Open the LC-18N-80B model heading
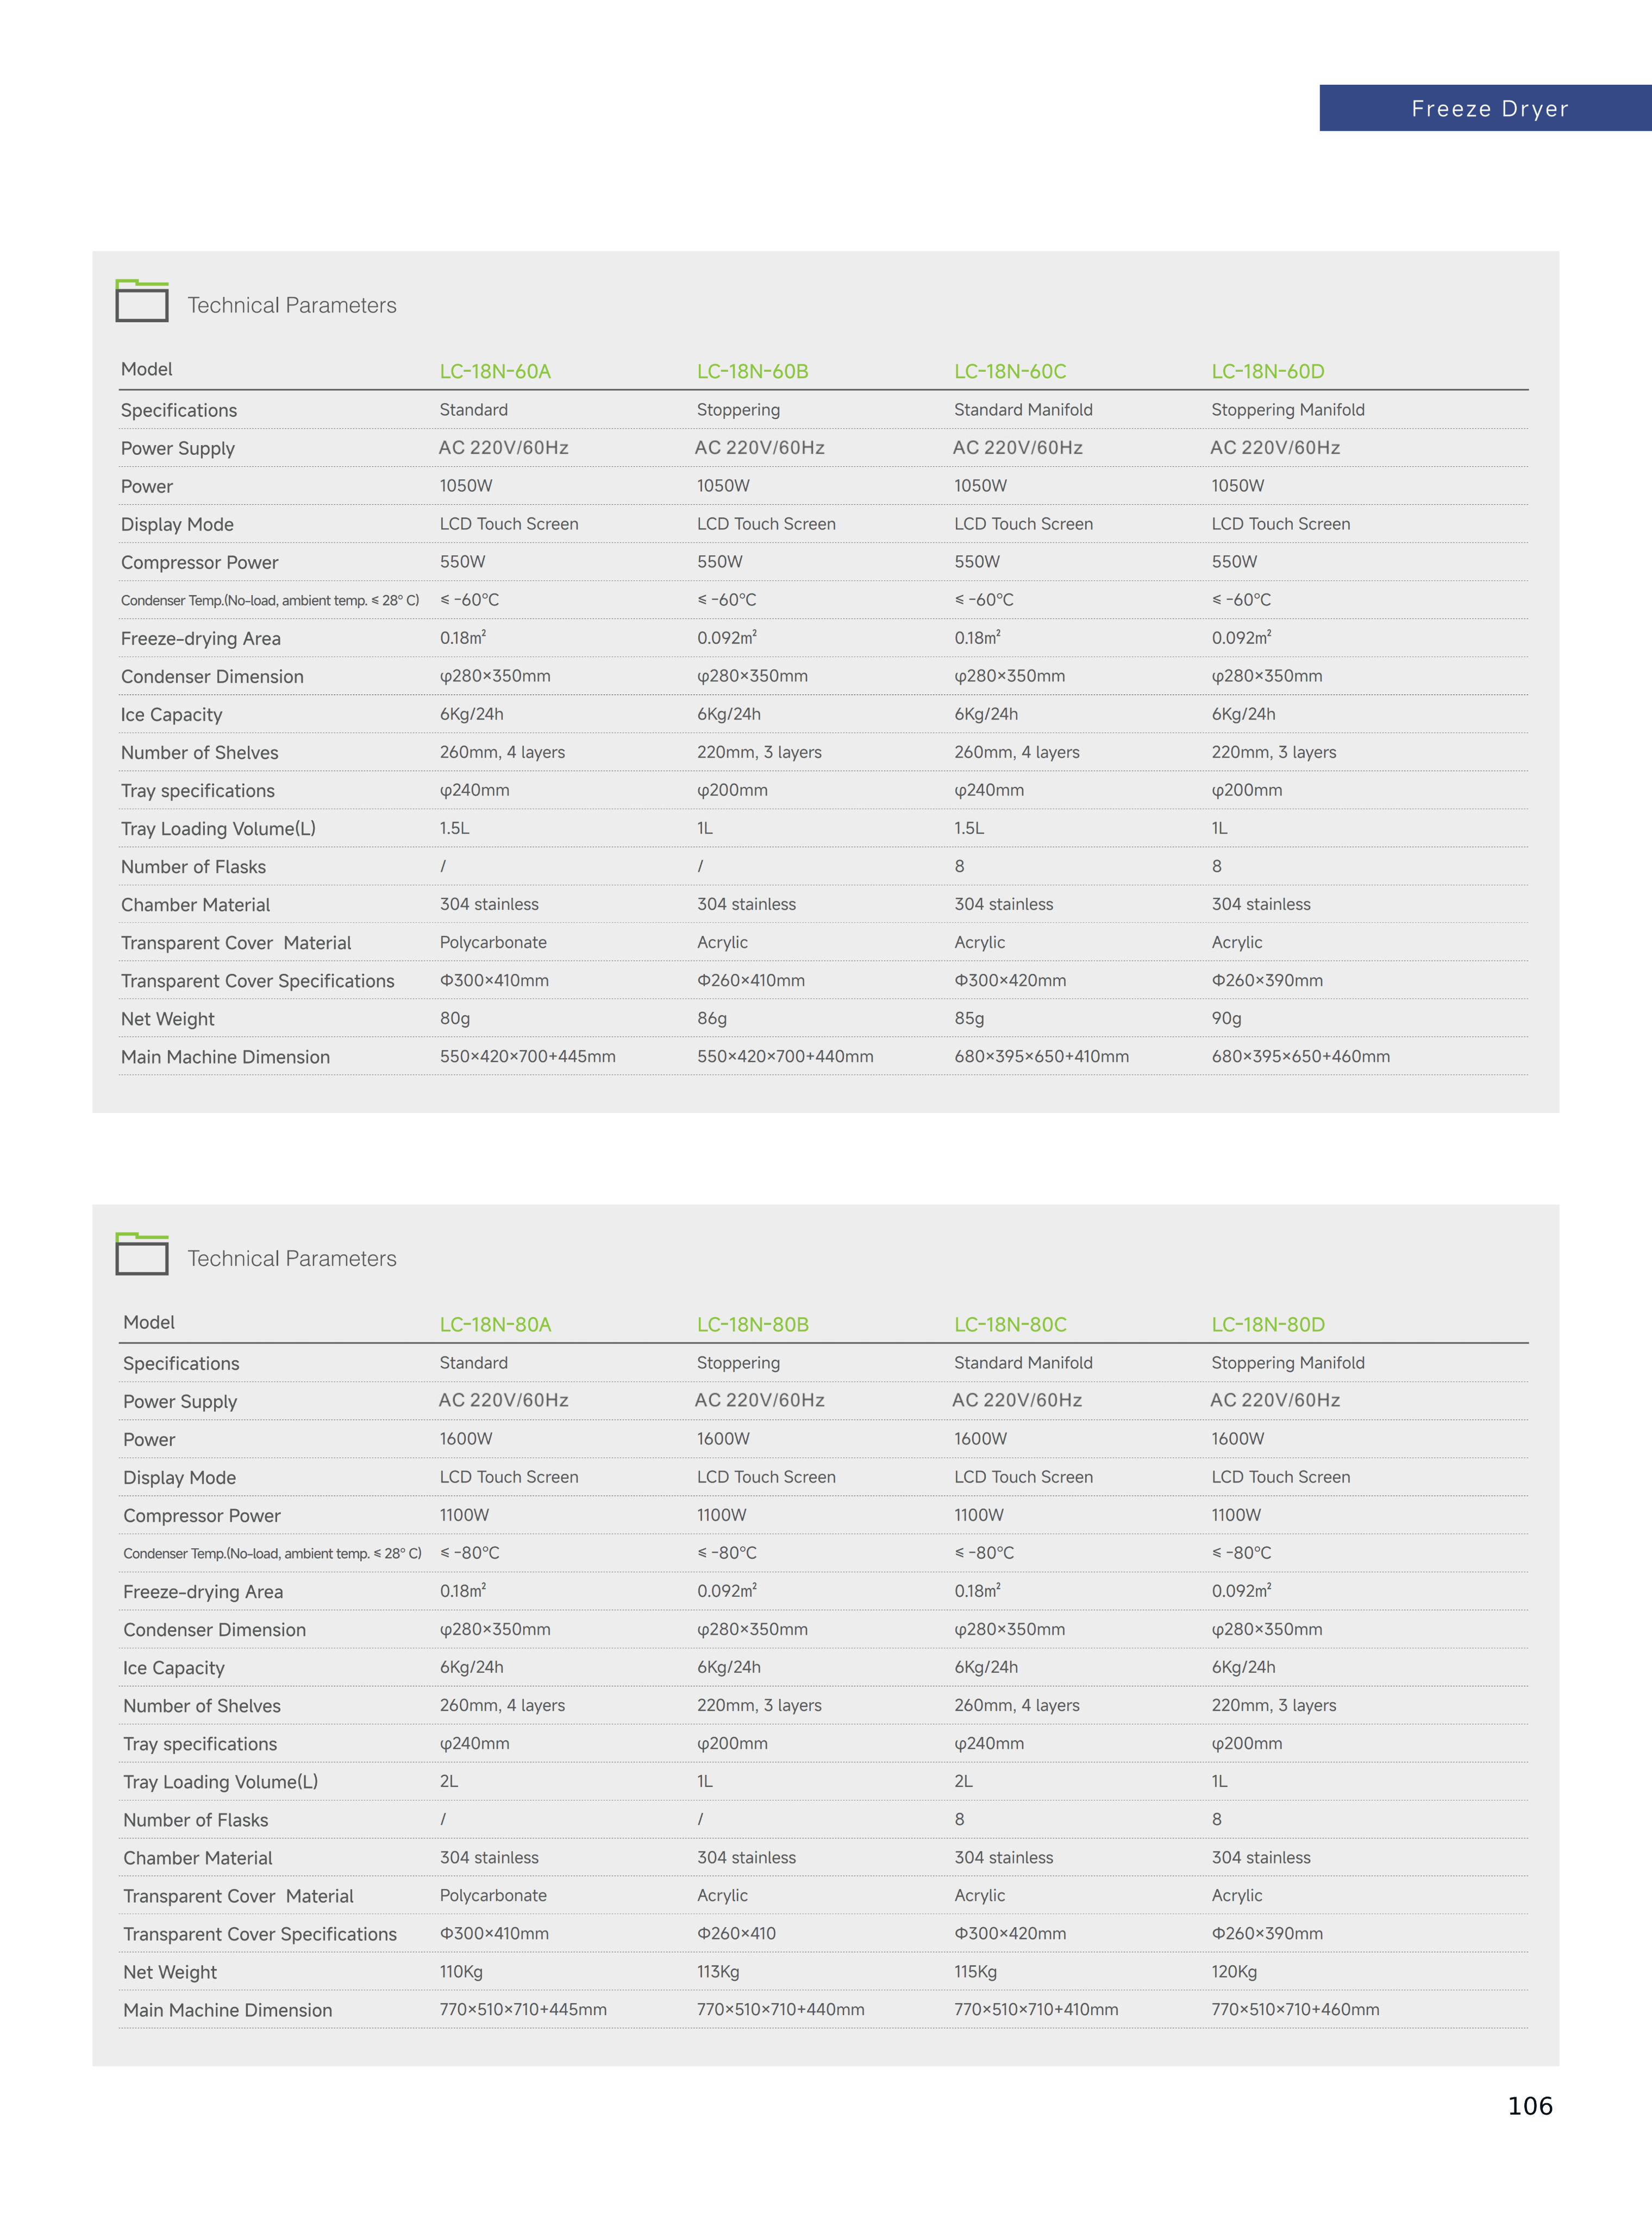1652x2226 pixels. click(x=753, y=1324)
